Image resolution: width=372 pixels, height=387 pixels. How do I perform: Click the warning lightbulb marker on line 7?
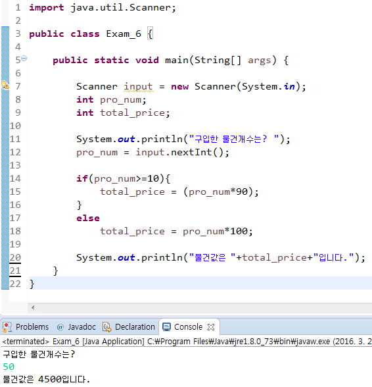pyautogui.click(x=5, y=85)
